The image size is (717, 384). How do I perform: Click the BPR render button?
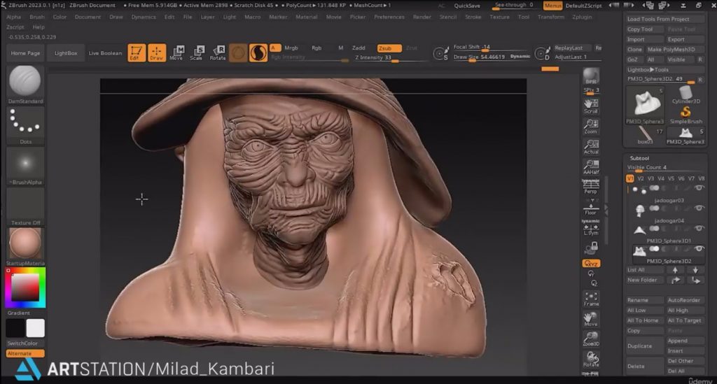(x=591, y=76)
